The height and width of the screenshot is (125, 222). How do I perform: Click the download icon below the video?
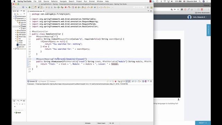(178, 100)
